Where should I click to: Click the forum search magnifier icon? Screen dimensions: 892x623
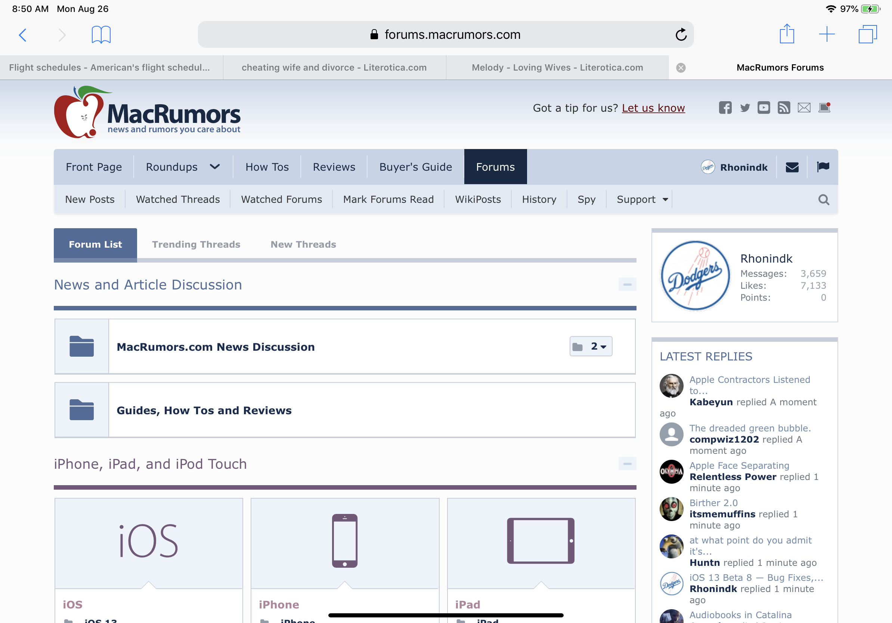[824, 200]
